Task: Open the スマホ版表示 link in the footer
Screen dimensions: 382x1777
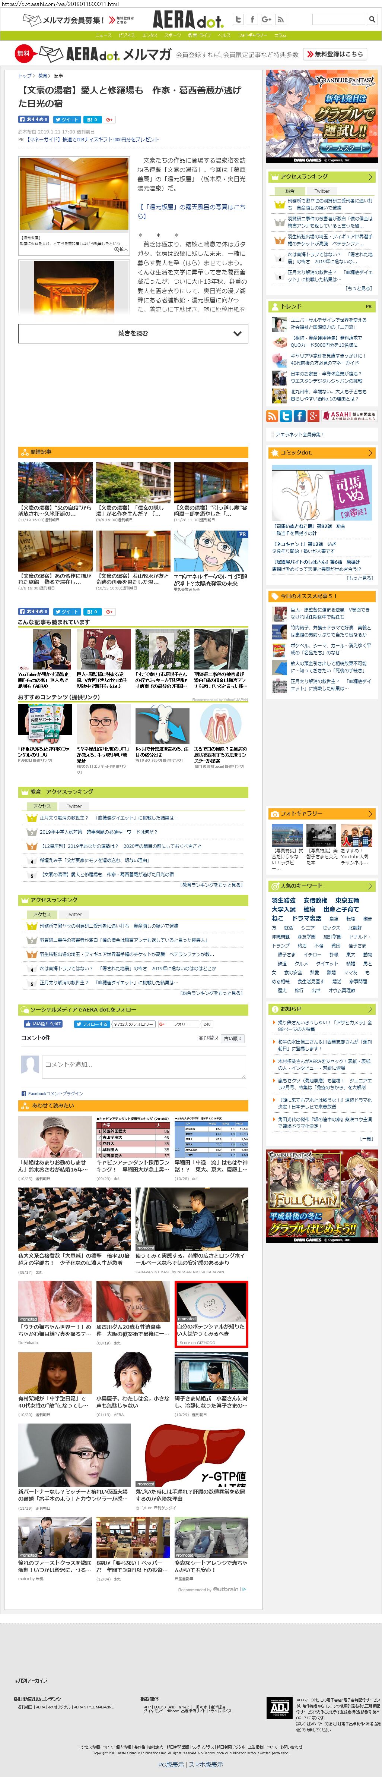Action: (206, 1765)
